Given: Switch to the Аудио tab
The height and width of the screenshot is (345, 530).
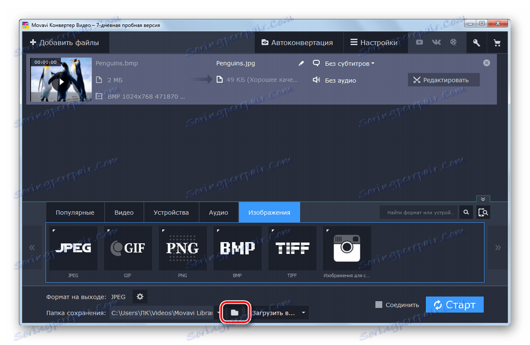Looking at the screenshot, I should 219,212.
